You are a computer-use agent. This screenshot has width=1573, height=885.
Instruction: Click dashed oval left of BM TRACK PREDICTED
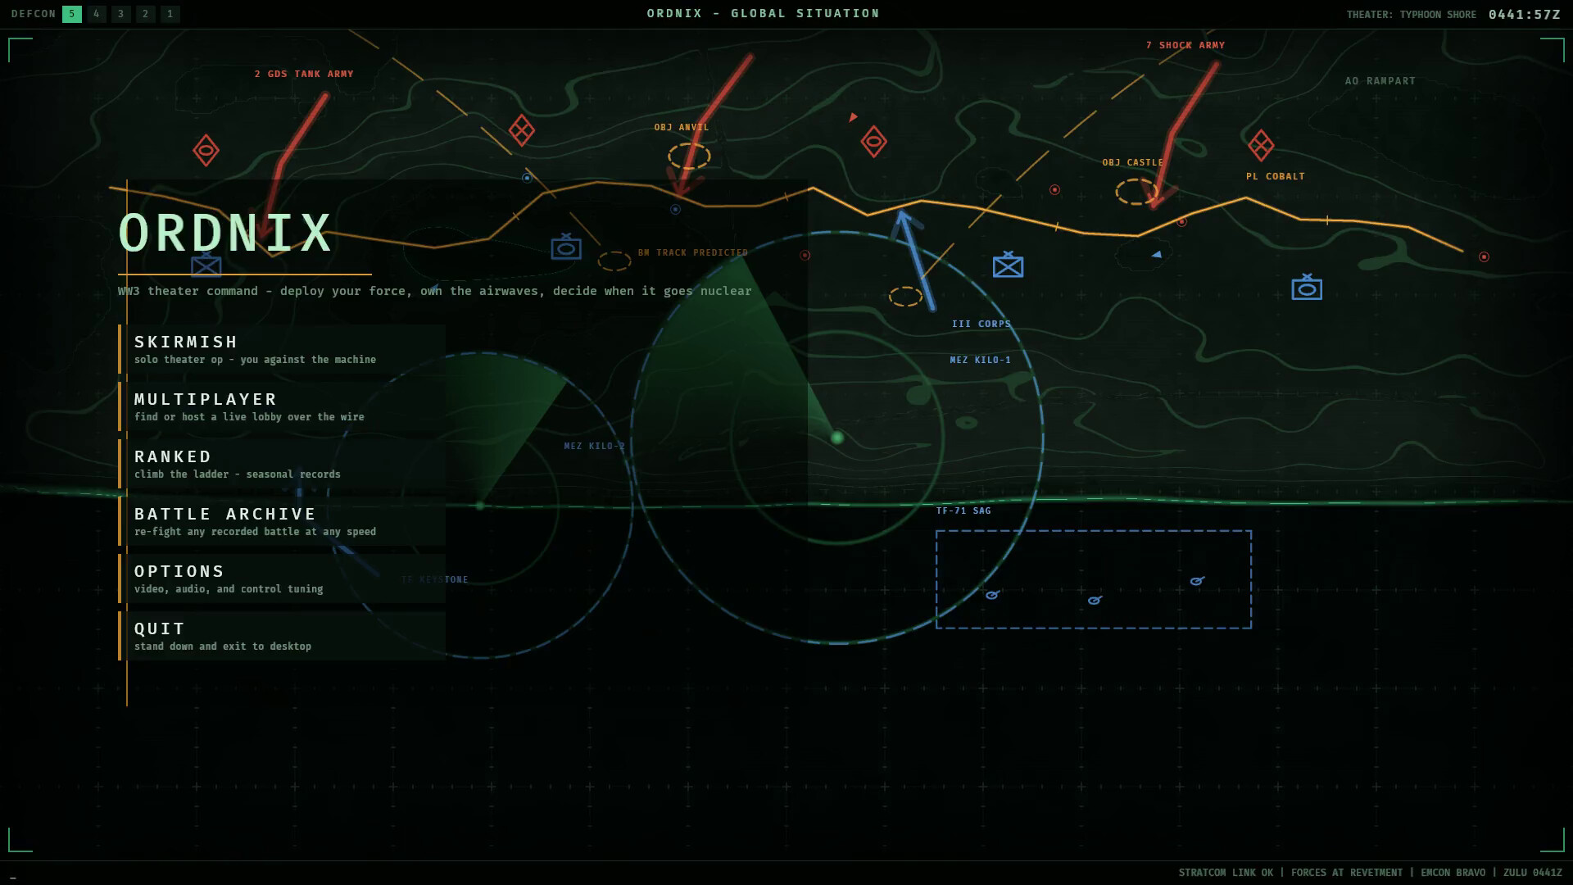click(x=614, y=261)
